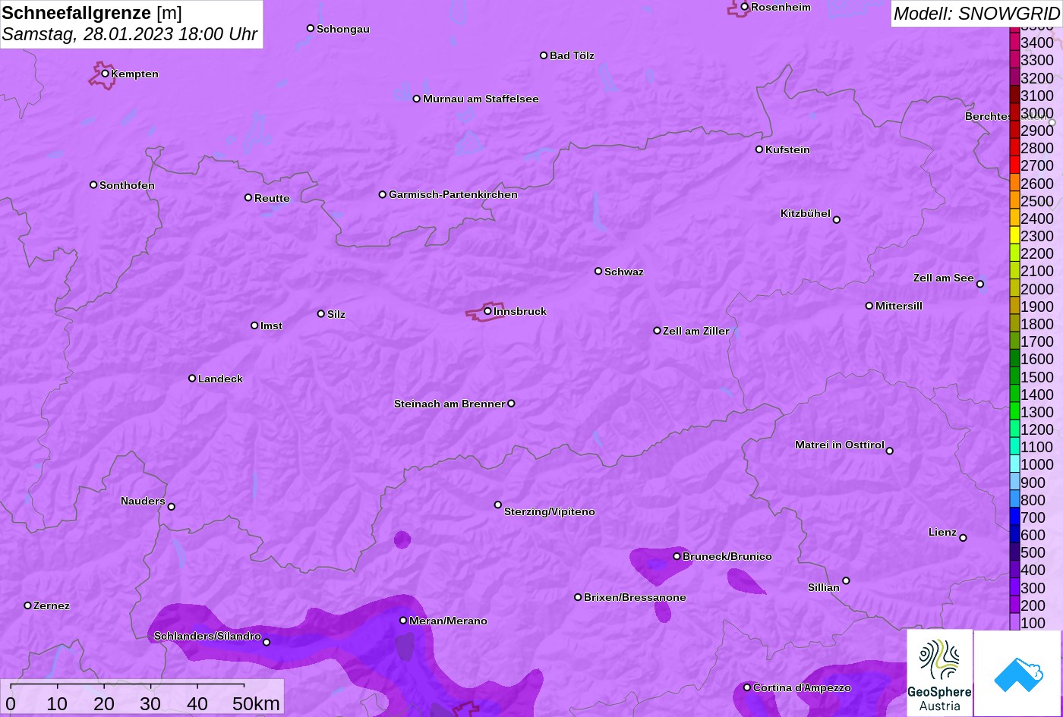
Task: Click the legend value 1200
Action: tap(1037, 429)
